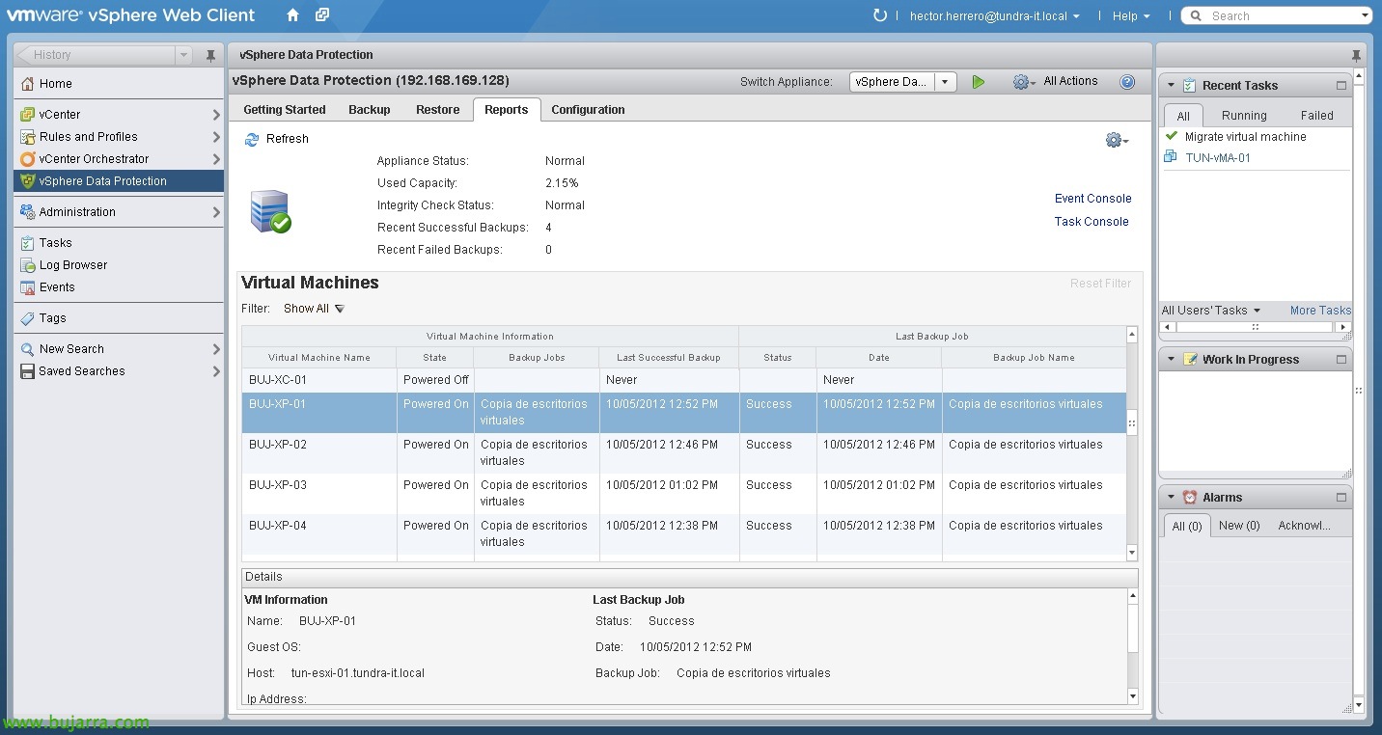Open the Switch Appliance combo box
Viewport: 1382px width, 735px height.
[x=903, y=82]
